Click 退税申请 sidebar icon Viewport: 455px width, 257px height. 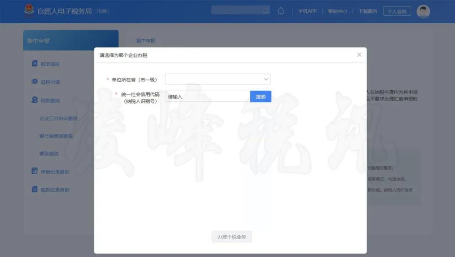coord(35,81)
